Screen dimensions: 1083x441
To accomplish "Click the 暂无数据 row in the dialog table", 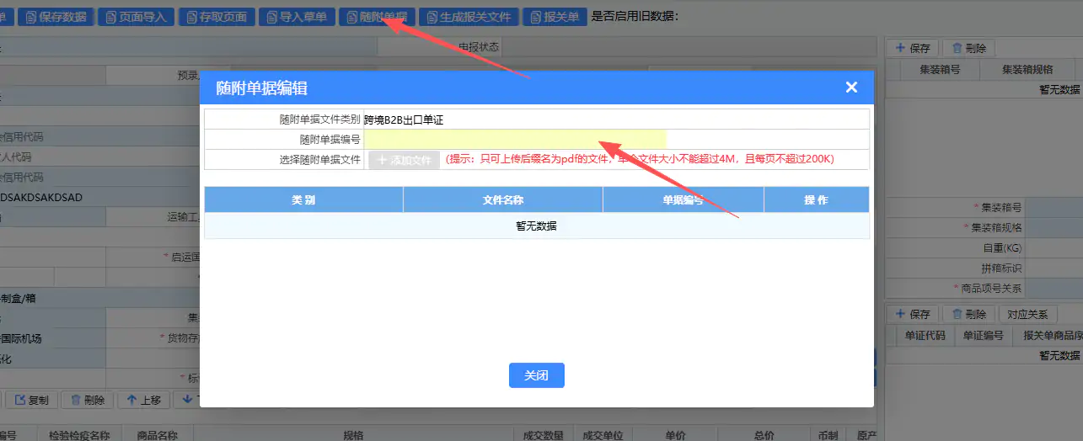I will (536, 226).
